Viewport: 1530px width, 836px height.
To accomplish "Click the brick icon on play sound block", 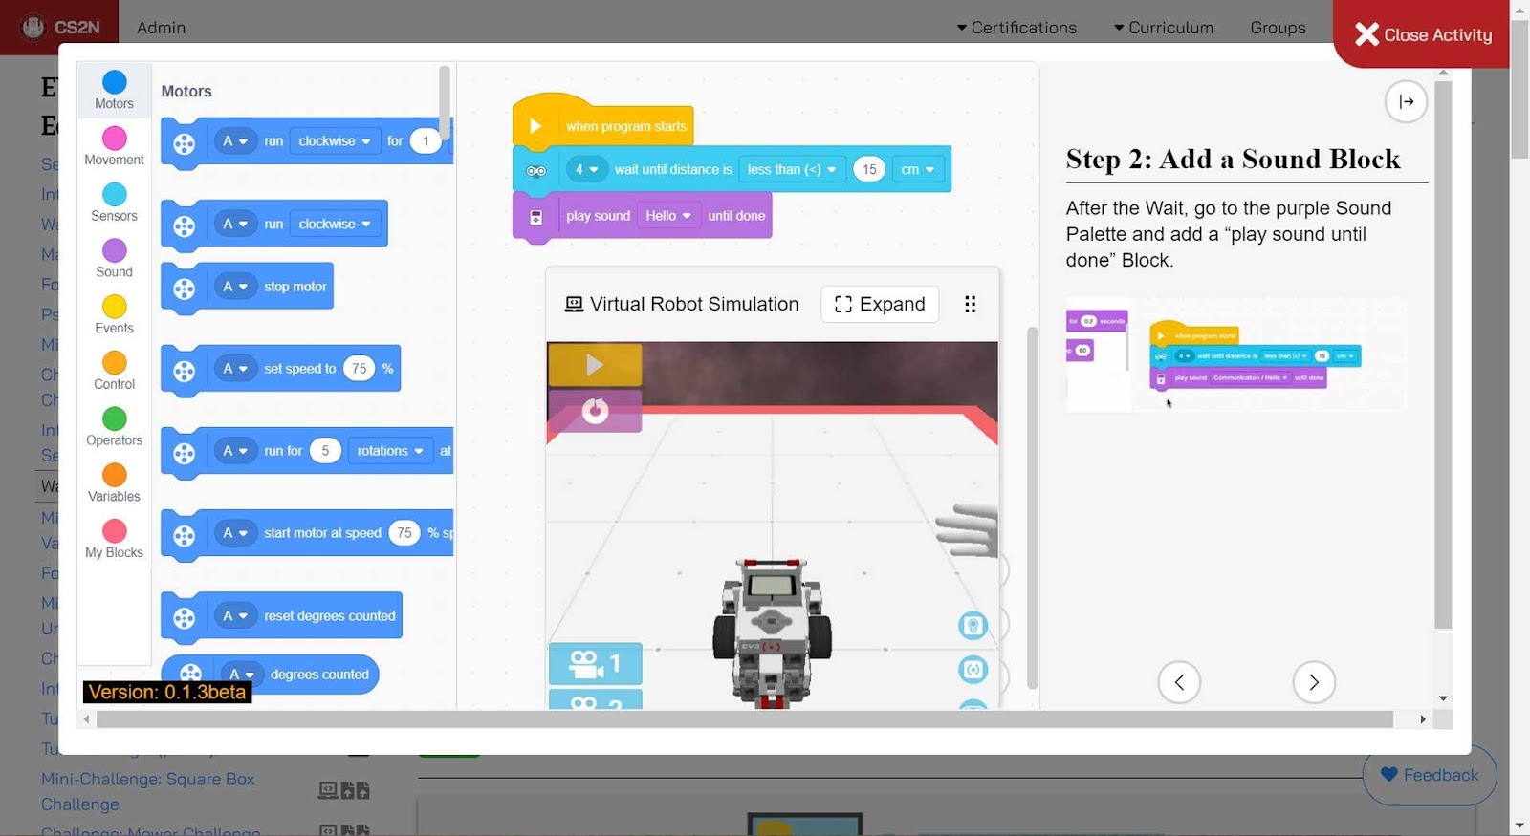I will click(536, 218).
